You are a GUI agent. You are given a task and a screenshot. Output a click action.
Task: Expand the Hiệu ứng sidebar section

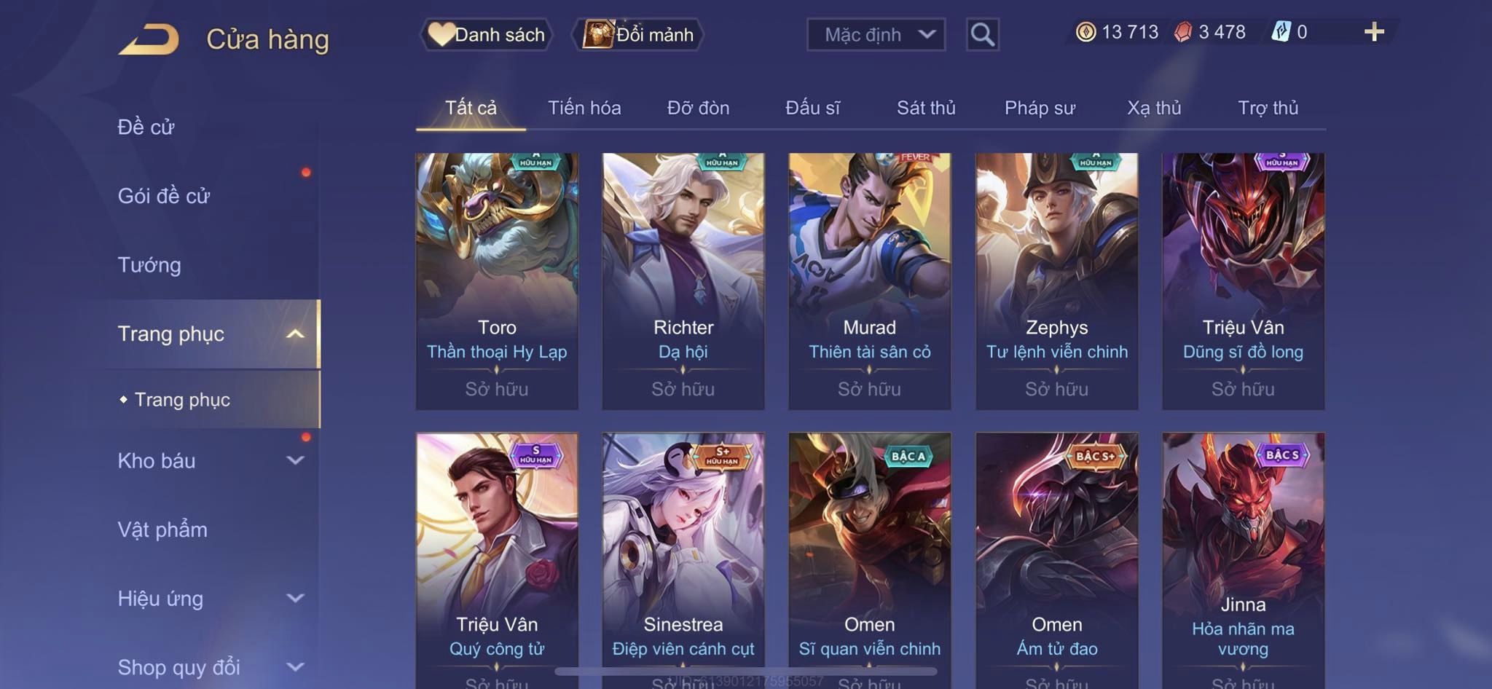tap(295, 599)
